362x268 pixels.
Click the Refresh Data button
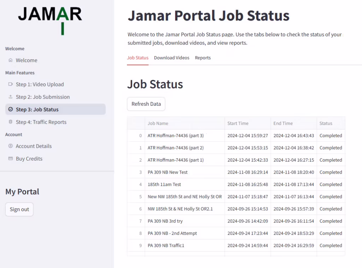click(x=146, y=104)
